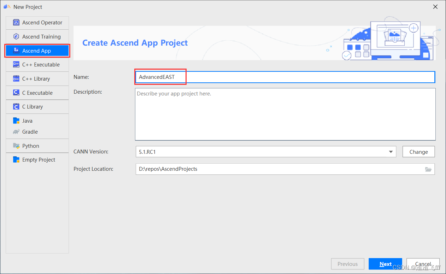Click the Ascend App icon
This screenshot has width=446, height=274.
pyautogui.click(x=16, y=51)
